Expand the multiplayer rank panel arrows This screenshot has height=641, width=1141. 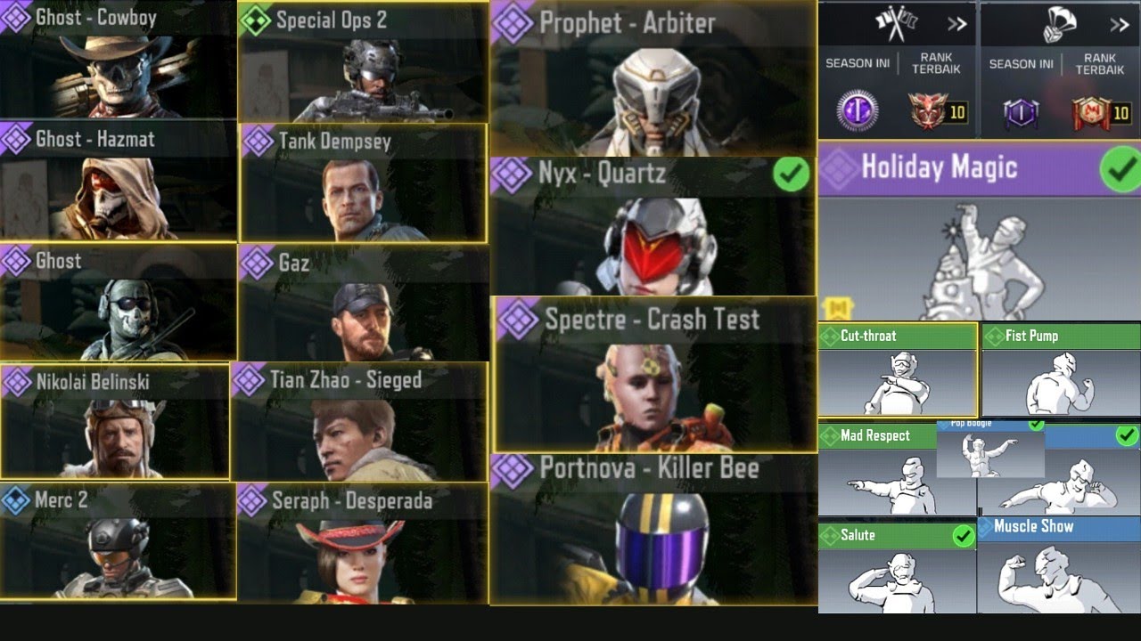956,24
